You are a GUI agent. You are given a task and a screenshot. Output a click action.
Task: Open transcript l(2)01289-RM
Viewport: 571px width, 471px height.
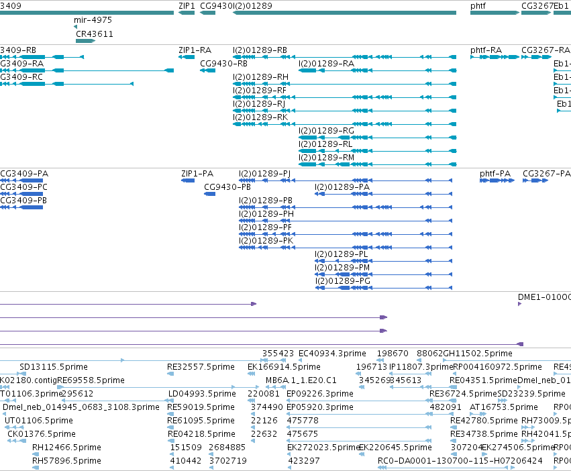click(326, 158)
